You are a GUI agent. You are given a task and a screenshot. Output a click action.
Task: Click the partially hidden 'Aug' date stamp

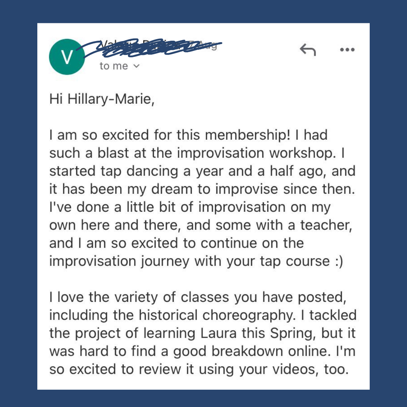210,46
